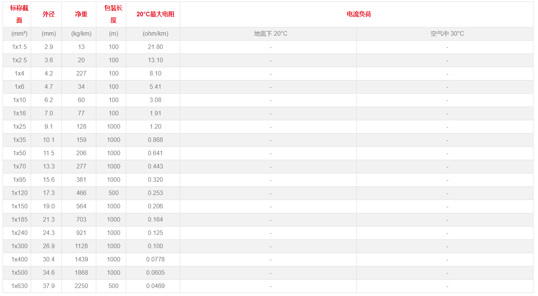Click the 电流负荷 header cell
This screenshot has width=538, height=296.
point(359,14)
